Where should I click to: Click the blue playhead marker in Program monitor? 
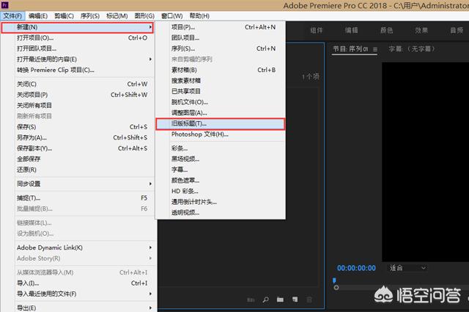tap(334, 280)
